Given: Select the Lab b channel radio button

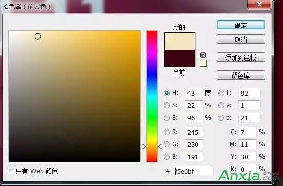Looking at the screenshot, I should (221, 118).
